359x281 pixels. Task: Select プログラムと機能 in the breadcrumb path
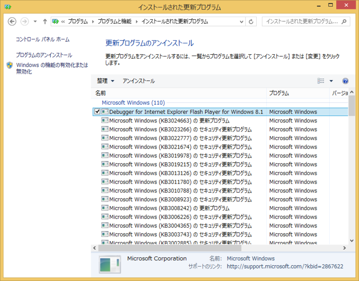click(115, 22)
